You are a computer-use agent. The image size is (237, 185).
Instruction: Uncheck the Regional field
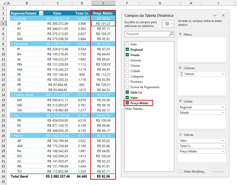pyautogui.click(x=127, y=49)
